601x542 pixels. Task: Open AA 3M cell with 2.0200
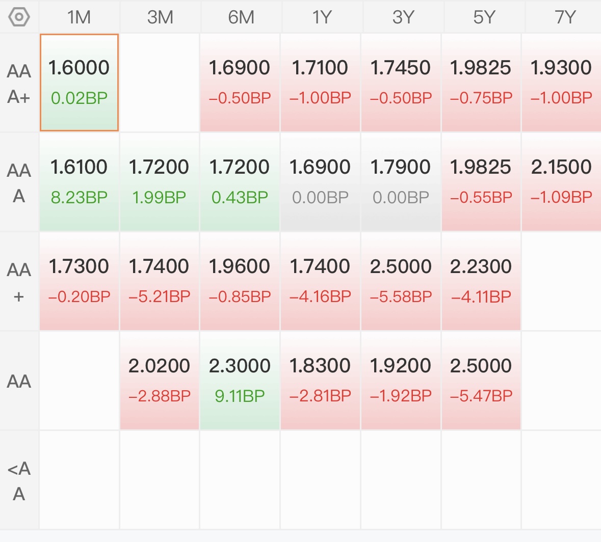pos(160,381)
